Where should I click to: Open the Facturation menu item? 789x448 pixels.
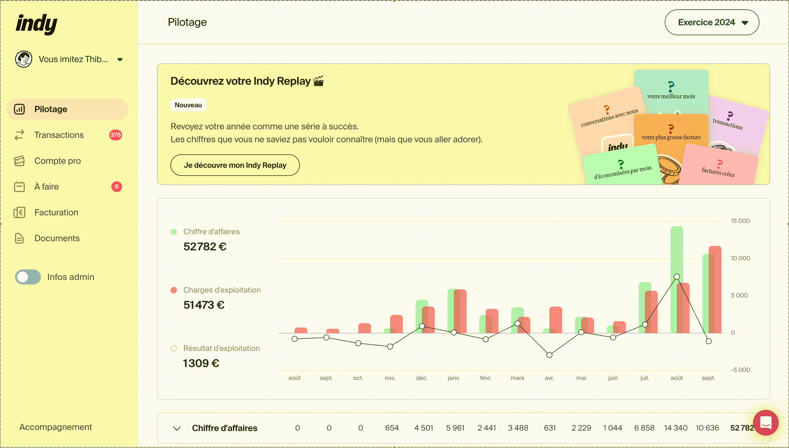tap(56, 213)
